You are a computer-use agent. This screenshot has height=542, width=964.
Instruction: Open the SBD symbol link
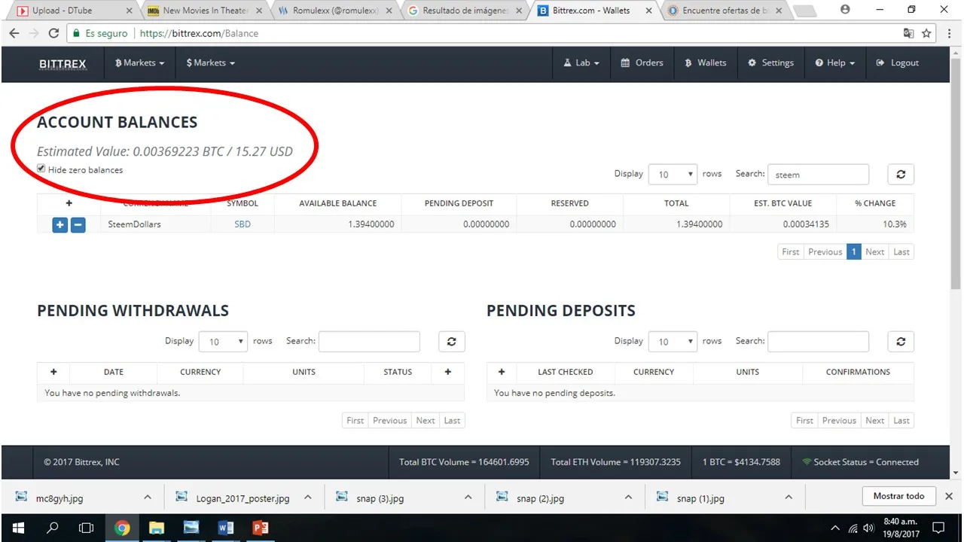point(243,224)
